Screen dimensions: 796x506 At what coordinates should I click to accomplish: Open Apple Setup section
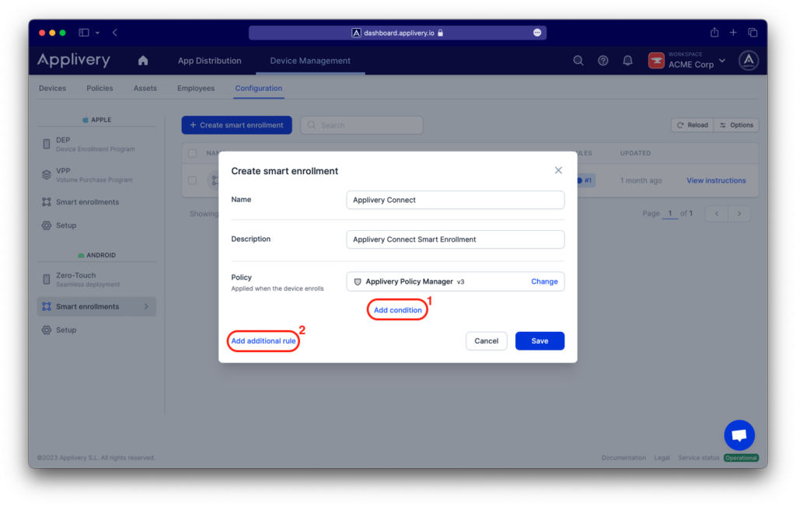[96, 225]
